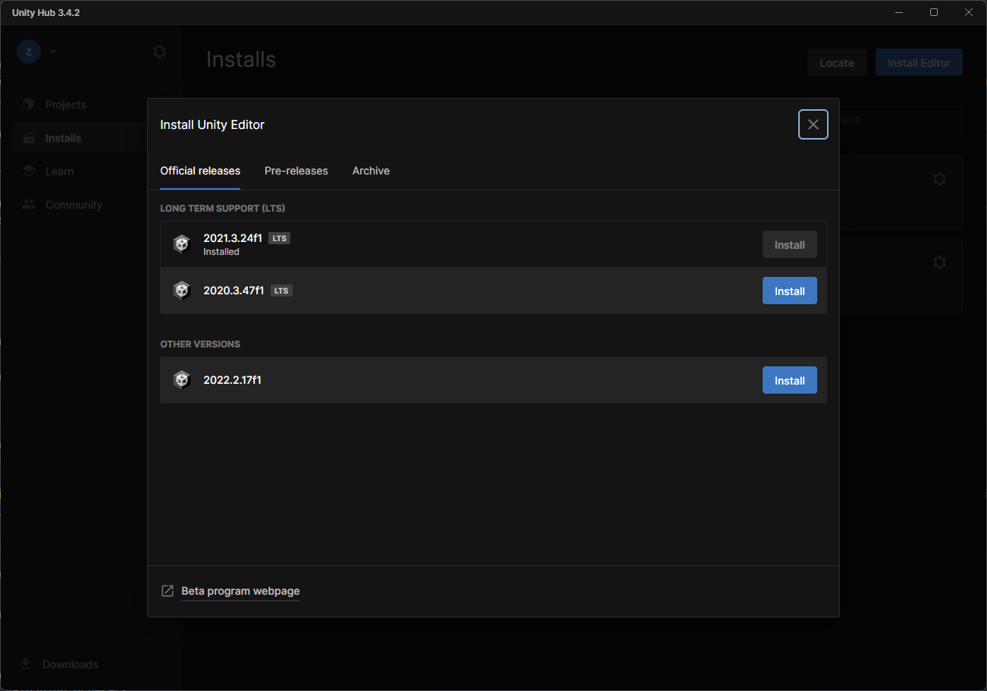
Task: Expand the account dropdown arrow
Action: (x=52, y=52)
